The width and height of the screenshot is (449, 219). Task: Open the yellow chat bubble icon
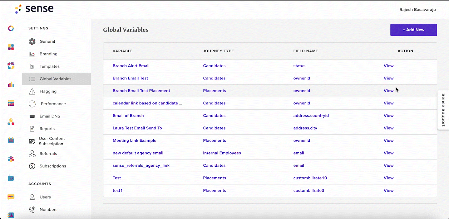tap(11, 197)
